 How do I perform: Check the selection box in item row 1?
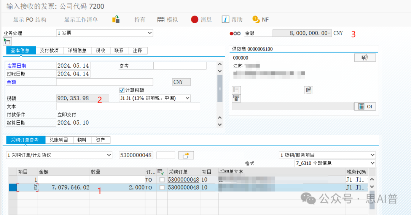162,179
